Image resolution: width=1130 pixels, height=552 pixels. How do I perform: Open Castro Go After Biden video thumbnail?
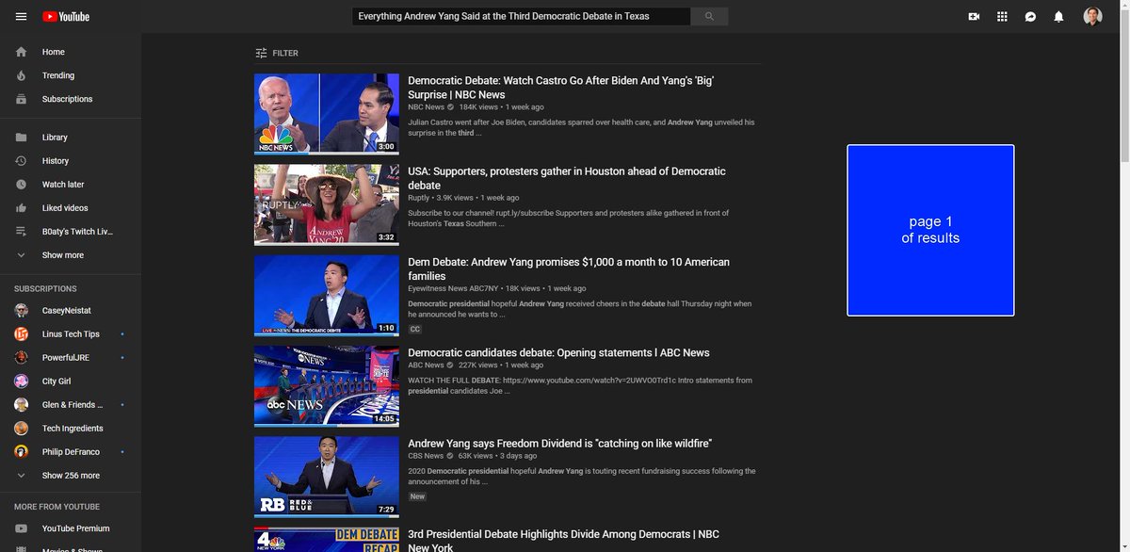[327, 114]
